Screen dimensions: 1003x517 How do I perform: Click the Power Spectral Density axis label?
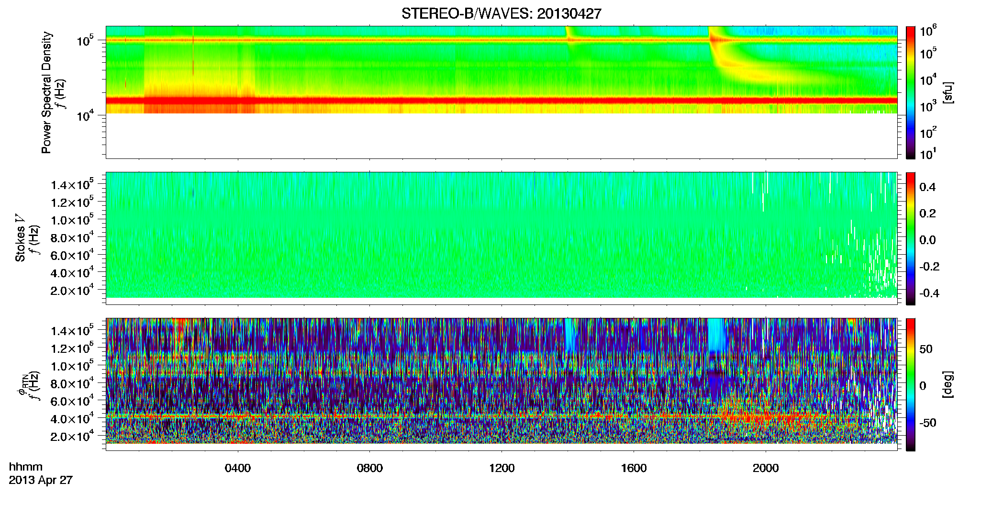[46, 92]
